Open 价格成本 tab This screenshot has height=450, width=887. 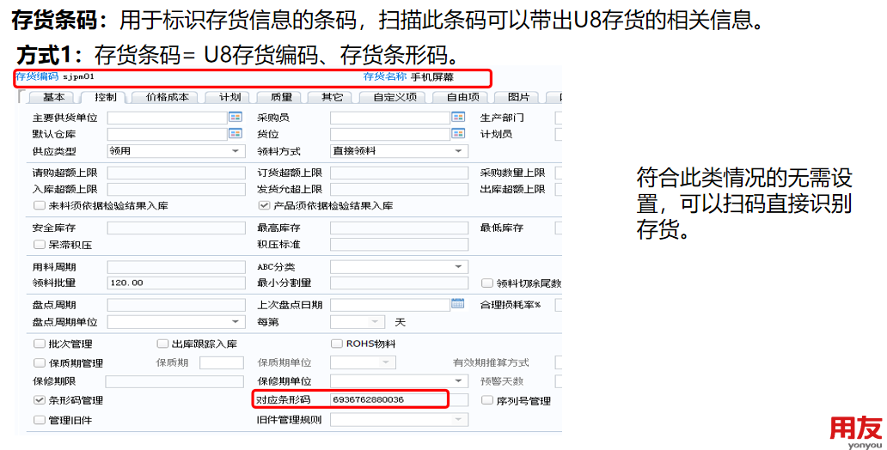coord(168,97)
